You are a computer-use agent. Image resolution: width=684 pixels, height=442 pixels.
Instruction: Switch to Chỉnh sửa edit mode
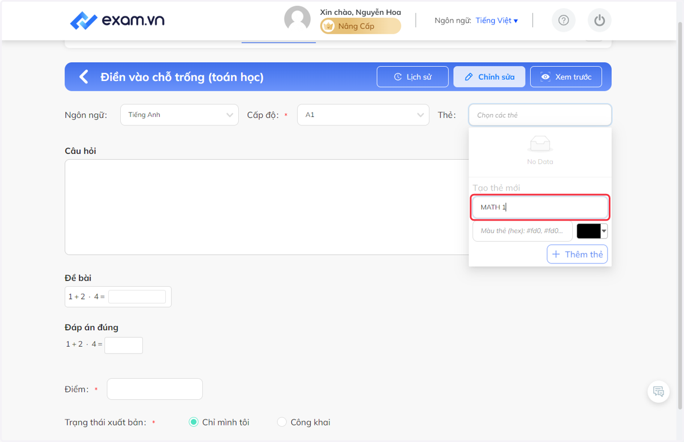point(489,77)
